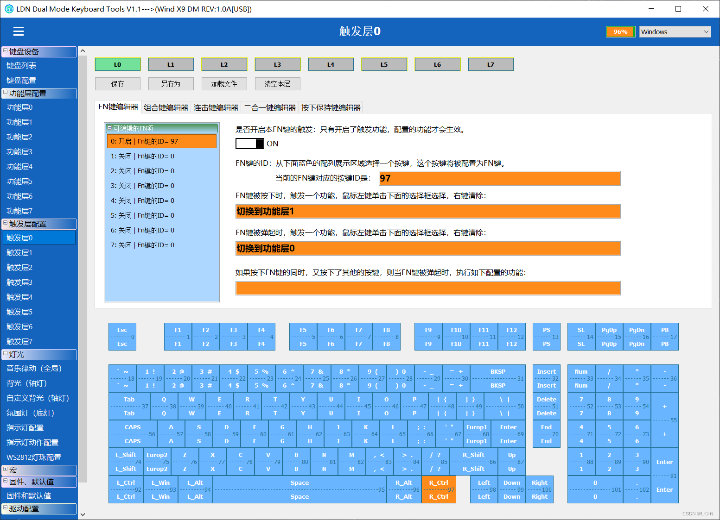Open 音乐律动（全局） in sidebar
Viewport: 720px width, 520px height.
39,369
